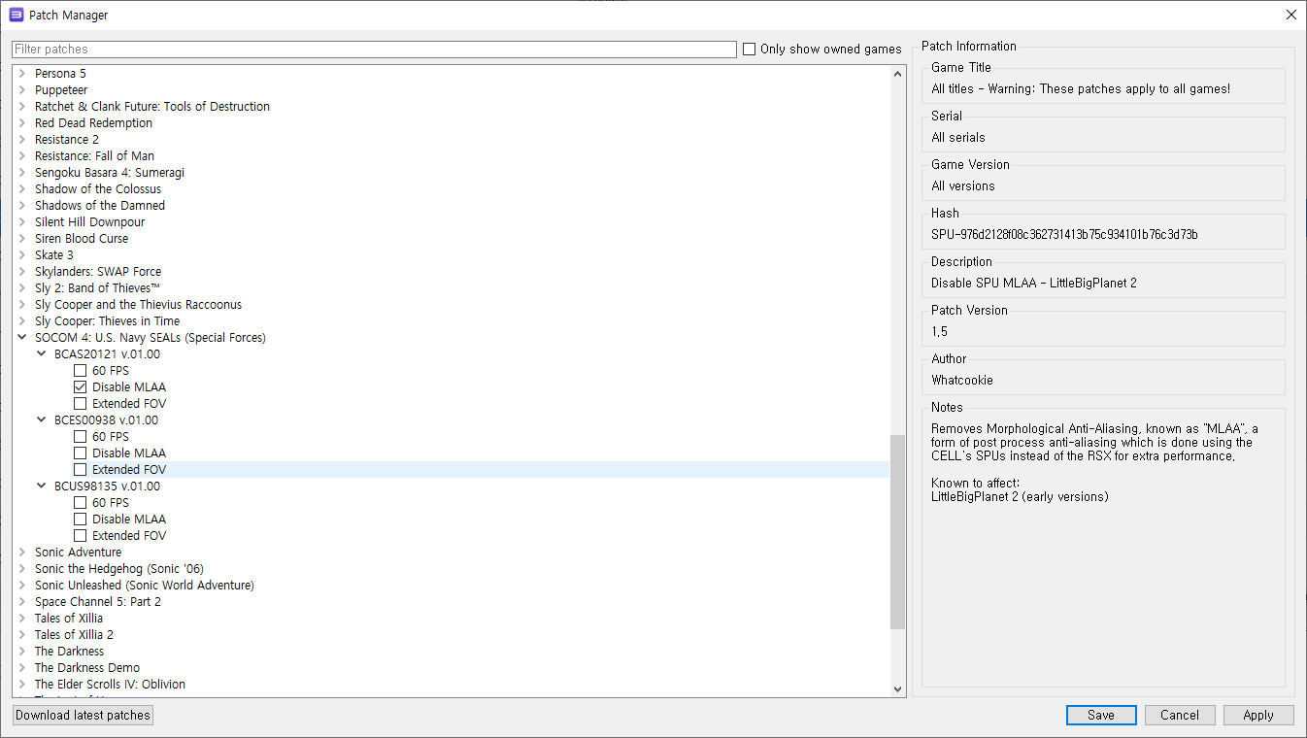Screen dimensions: 1307x738
Task: Check Extended FOV under BCES00938 v.01.00
Action: tap(81, 470)
